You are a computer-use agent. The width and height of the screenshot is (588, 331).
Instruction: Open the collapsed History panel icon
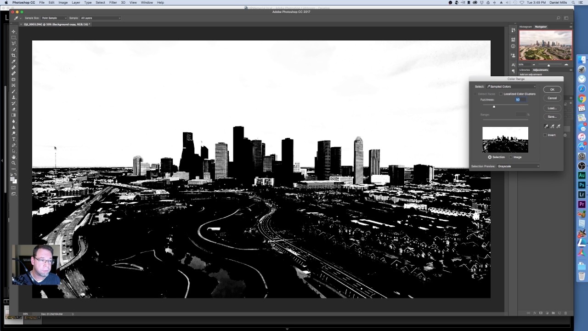tap(513, 30)
